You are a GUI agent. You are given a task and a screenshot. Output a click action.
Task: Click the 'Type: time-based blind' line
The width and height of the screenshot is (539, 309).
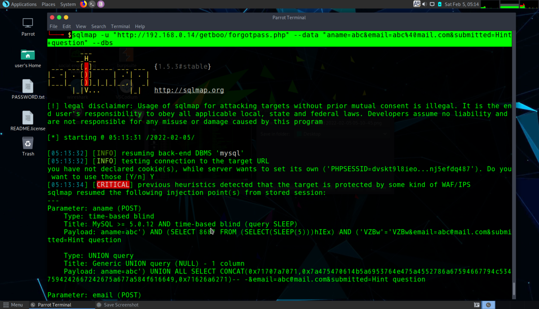(109, 216)
